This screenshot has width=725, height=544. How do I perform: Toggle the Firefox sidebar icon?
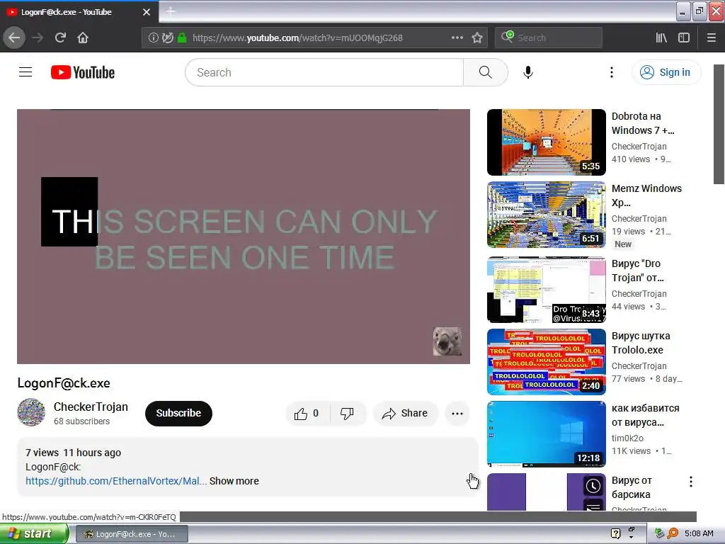click(x=684, y=38)
